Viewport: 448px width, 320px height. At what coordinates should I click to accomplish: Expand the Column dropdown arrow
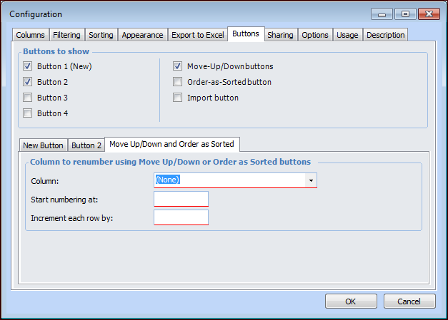[x=312, y=180]
